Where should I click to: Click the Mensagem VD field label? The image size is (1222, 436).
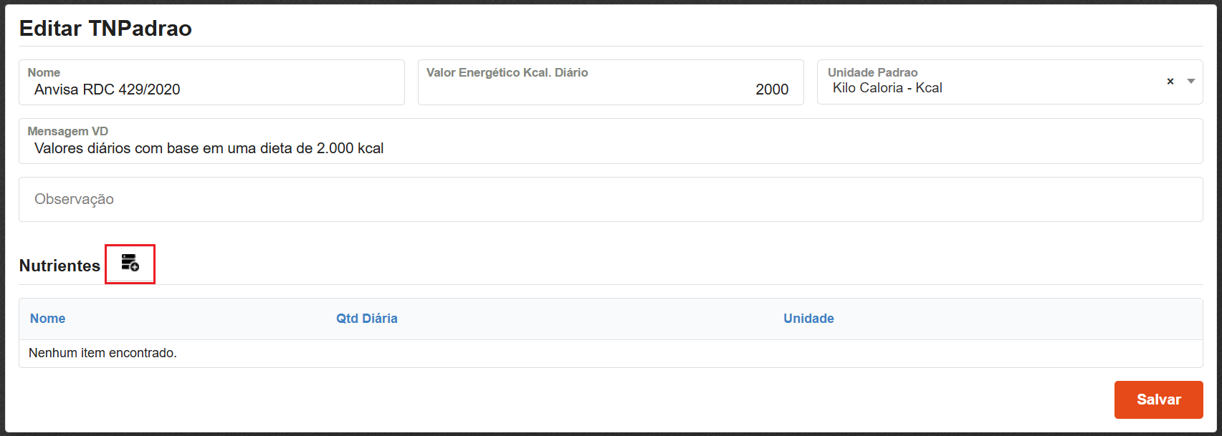click(67, 131)
